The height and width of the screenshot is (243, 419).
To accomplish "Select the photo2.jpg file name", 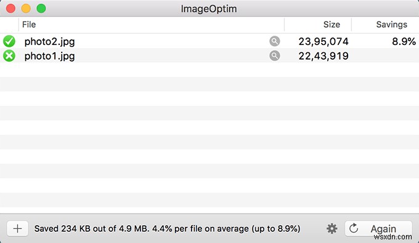I will point(50,42).
